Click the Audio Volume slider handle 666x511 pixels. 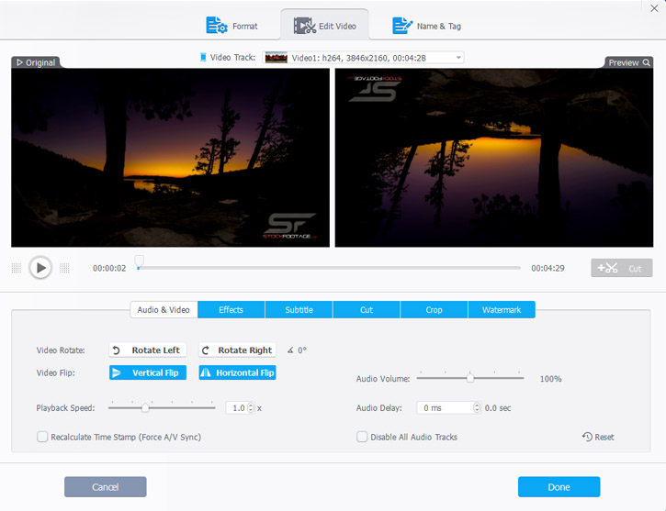click(x=470, y=377)
